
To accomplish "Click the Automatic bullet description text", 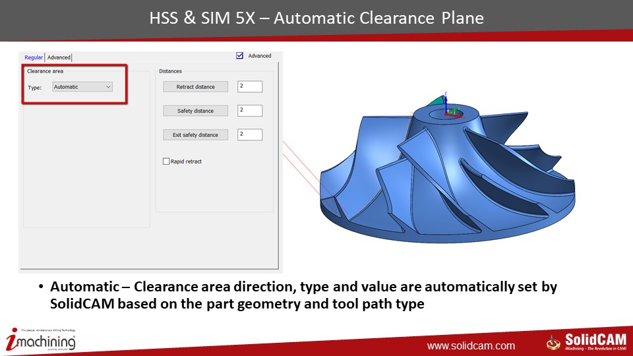I will click(x=303, y=296).
